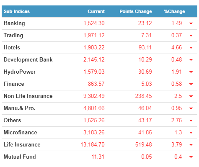
Task: Click the Finance row decline arrow
Action: point(191,84)
